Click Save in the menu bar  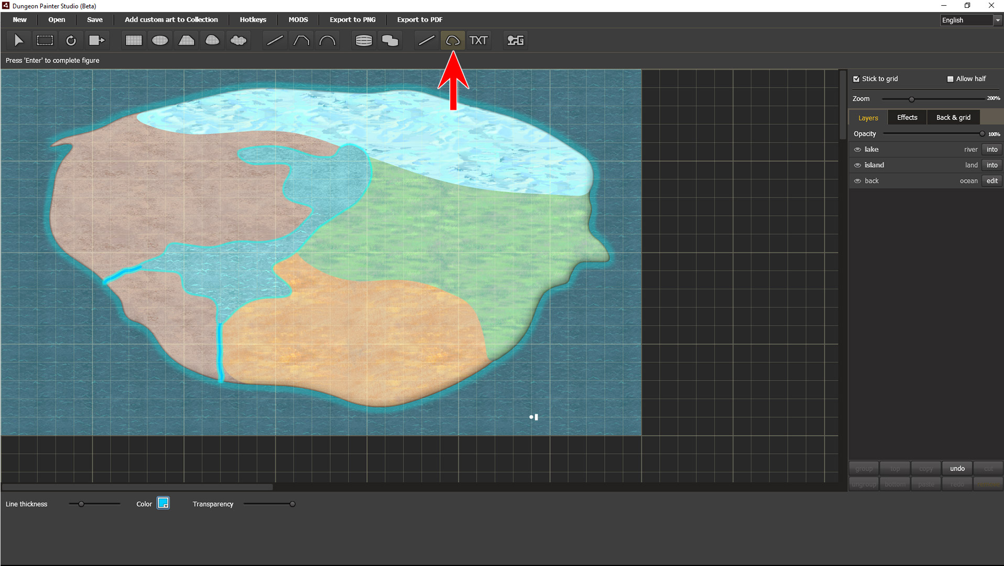click(95, 19)
